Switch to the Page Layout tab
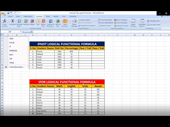 (28, 16)
